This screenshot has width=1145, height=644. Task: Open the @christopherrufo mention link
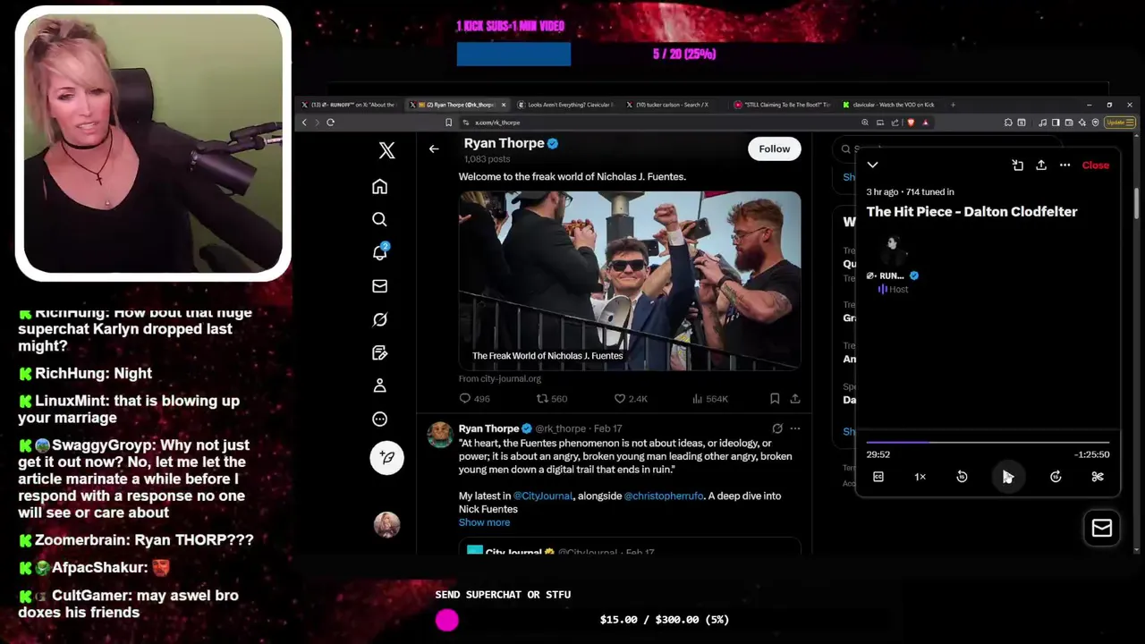664,496
